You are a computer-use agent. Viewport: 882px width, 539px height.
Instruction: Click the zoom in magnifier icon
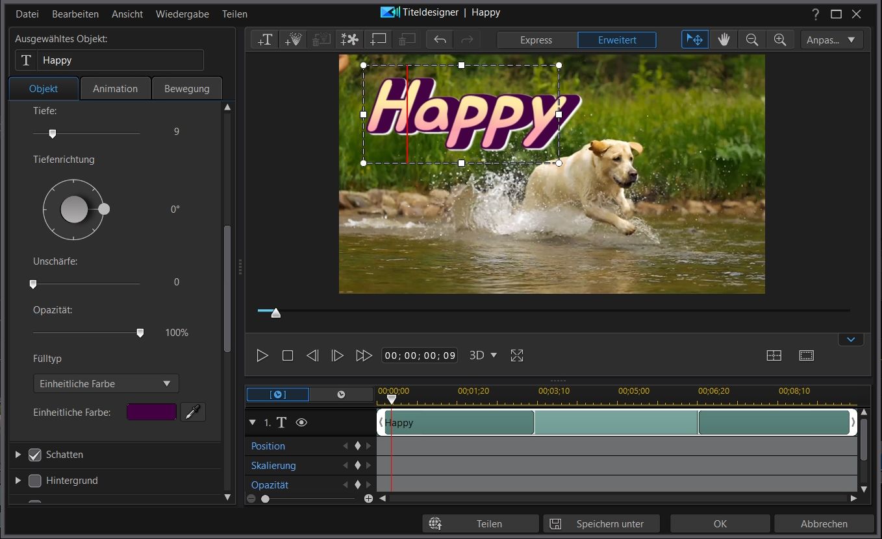[x=780, y=40]
